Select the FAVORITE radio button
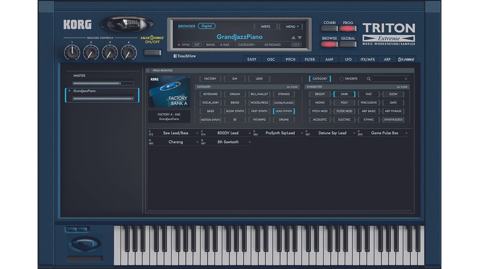This screenshot has width=479, height=269. tap(342, 79)
